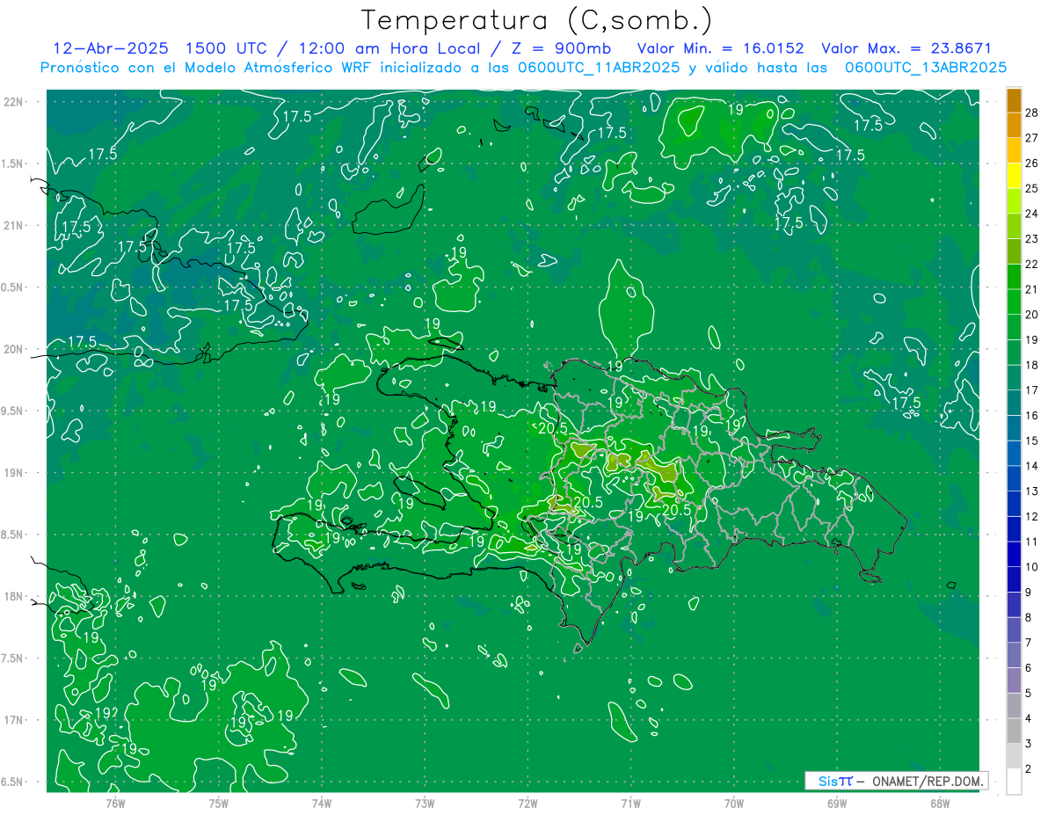Click the white bottom swatch of color scale
1055x815 pixels.
[1014, 781]
